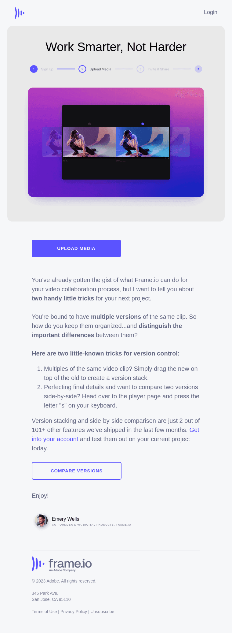Image resolution: width=232 pixels, height=633 pixels.
Task: Click the Sign Up step label
Action: click(x=47, y=69)
